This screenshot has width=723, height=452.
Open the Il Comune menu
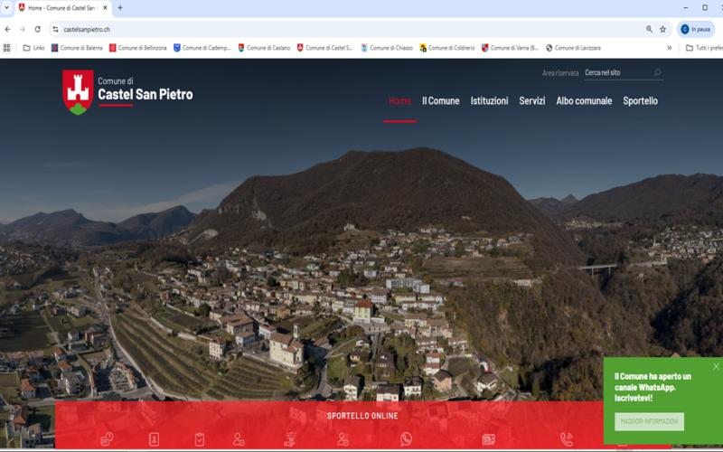coord(440,101)
